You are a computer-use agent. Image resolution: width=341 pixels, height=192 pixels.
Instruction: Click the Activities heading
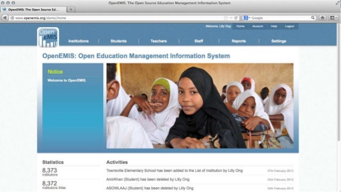117,162
